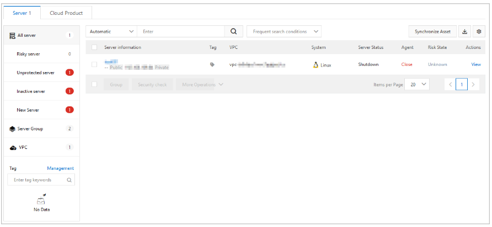492x227 pixels.
Task: Click the Group button
Action: pyautogui.click(x=116, y=85)
